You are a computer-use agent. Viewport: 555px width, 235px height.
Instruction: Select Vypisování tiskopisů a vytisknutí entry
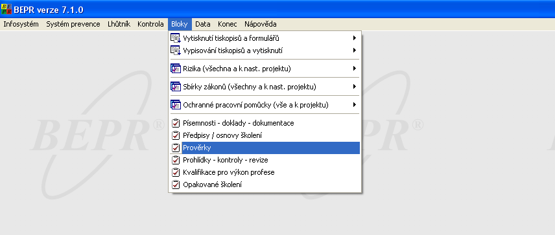pos(265,50)
